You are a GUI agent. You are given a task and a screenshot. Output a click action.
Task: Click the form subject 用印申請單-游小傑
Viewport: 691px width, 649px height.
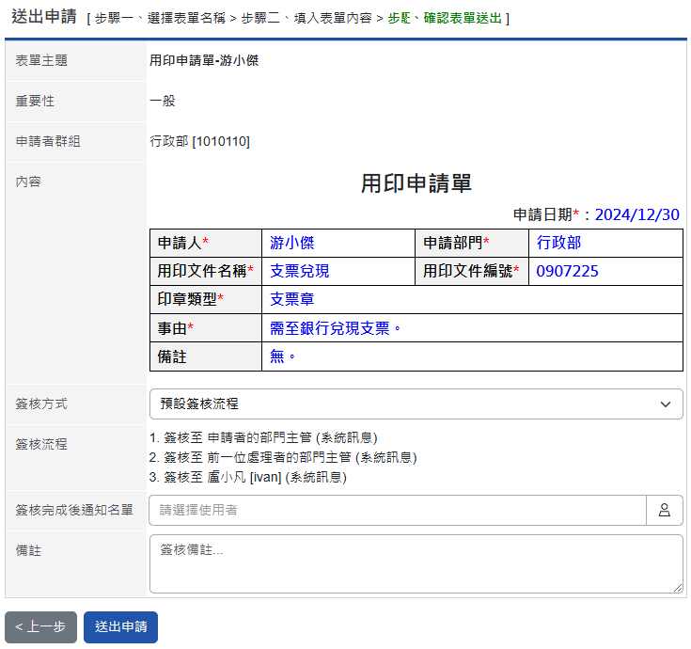[x=204, y=60]
